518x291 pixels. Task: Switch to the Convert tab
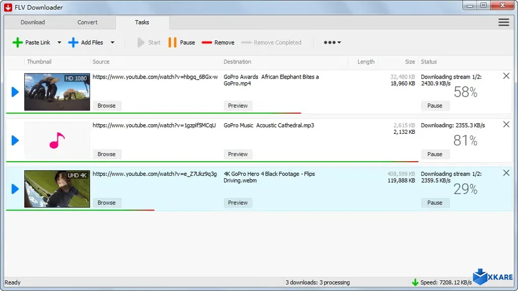(x=87, y=22)
